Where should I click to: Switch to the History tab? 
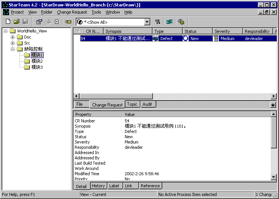99,186
